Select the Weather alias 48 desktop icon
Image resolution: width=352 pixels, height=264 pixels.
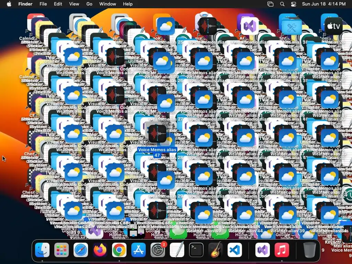click(204, 176)
